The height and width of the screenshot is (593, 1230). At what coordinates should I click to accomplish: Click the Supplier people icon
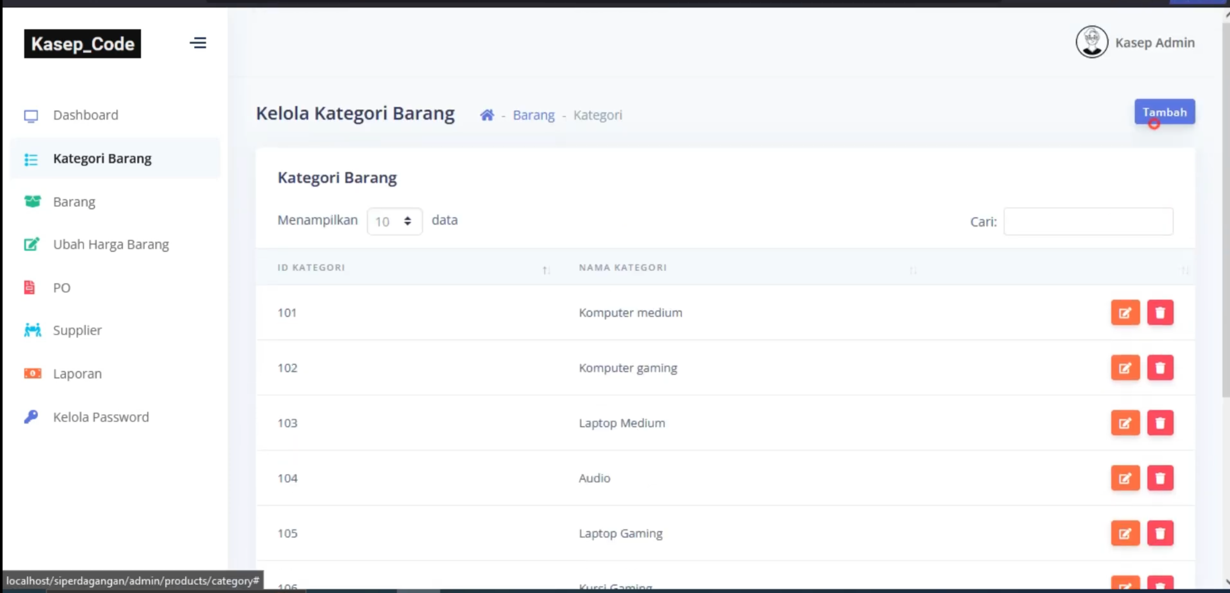pyautogui.click(x=32, y=330)
